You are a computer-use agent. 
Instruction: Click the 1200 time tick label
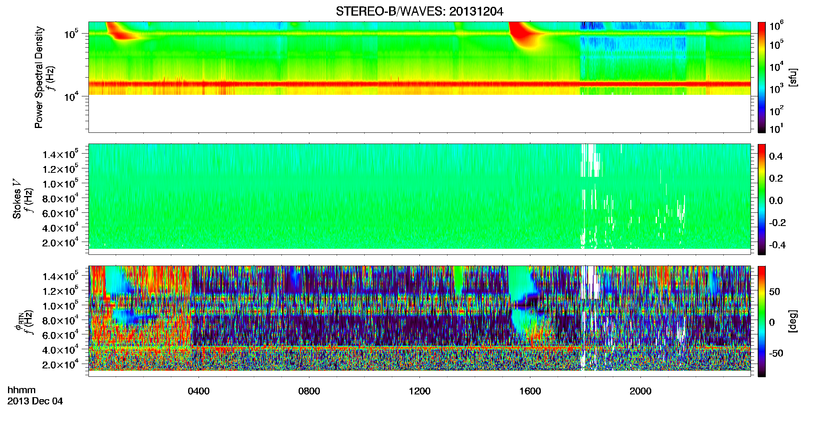pos(419,391)
